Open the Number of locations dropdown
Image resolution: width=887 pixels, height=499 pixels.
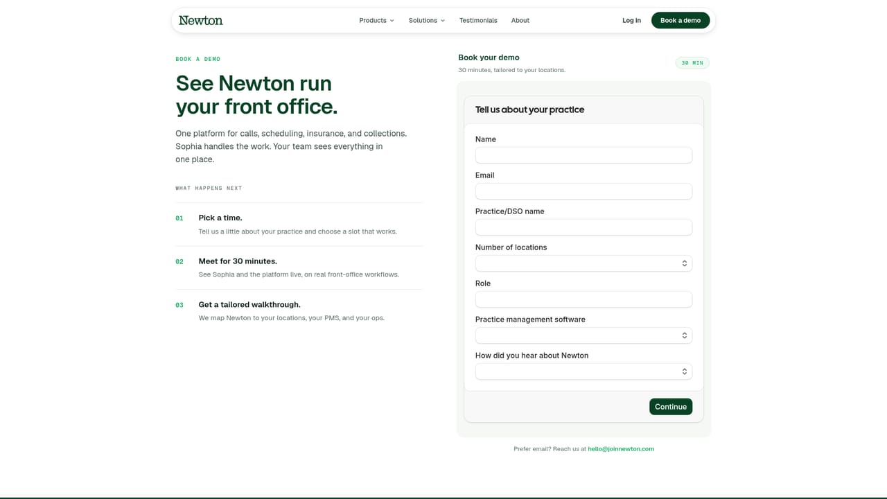583,263
